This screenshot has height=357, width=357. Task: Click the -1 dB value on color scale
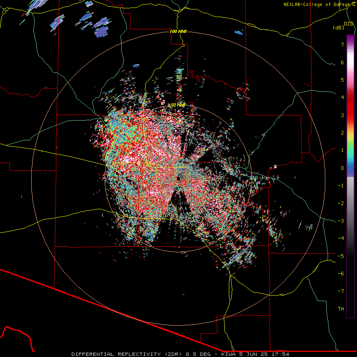point(341,186)
